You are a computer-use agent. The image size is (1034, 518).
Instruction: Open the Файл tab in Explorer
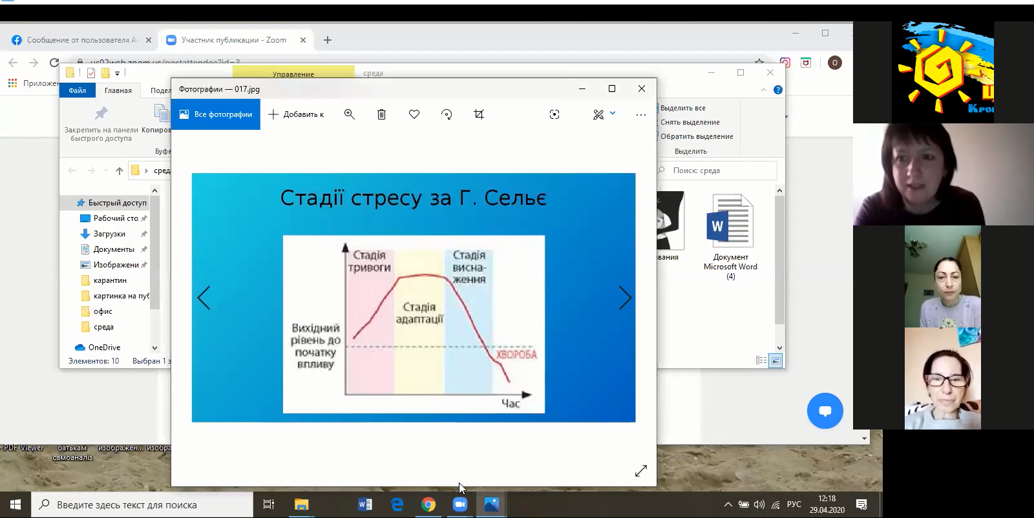(78, 90)
